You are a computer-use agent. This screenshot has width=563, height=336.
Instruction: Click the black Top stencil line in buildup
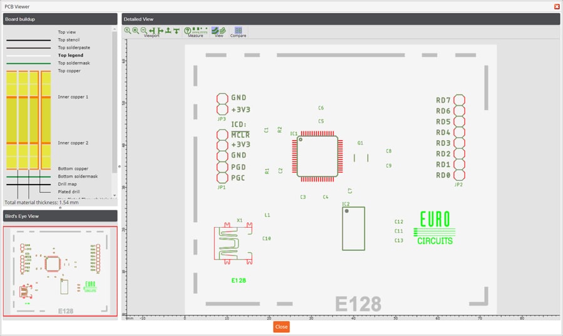click(x=28, y=40)
